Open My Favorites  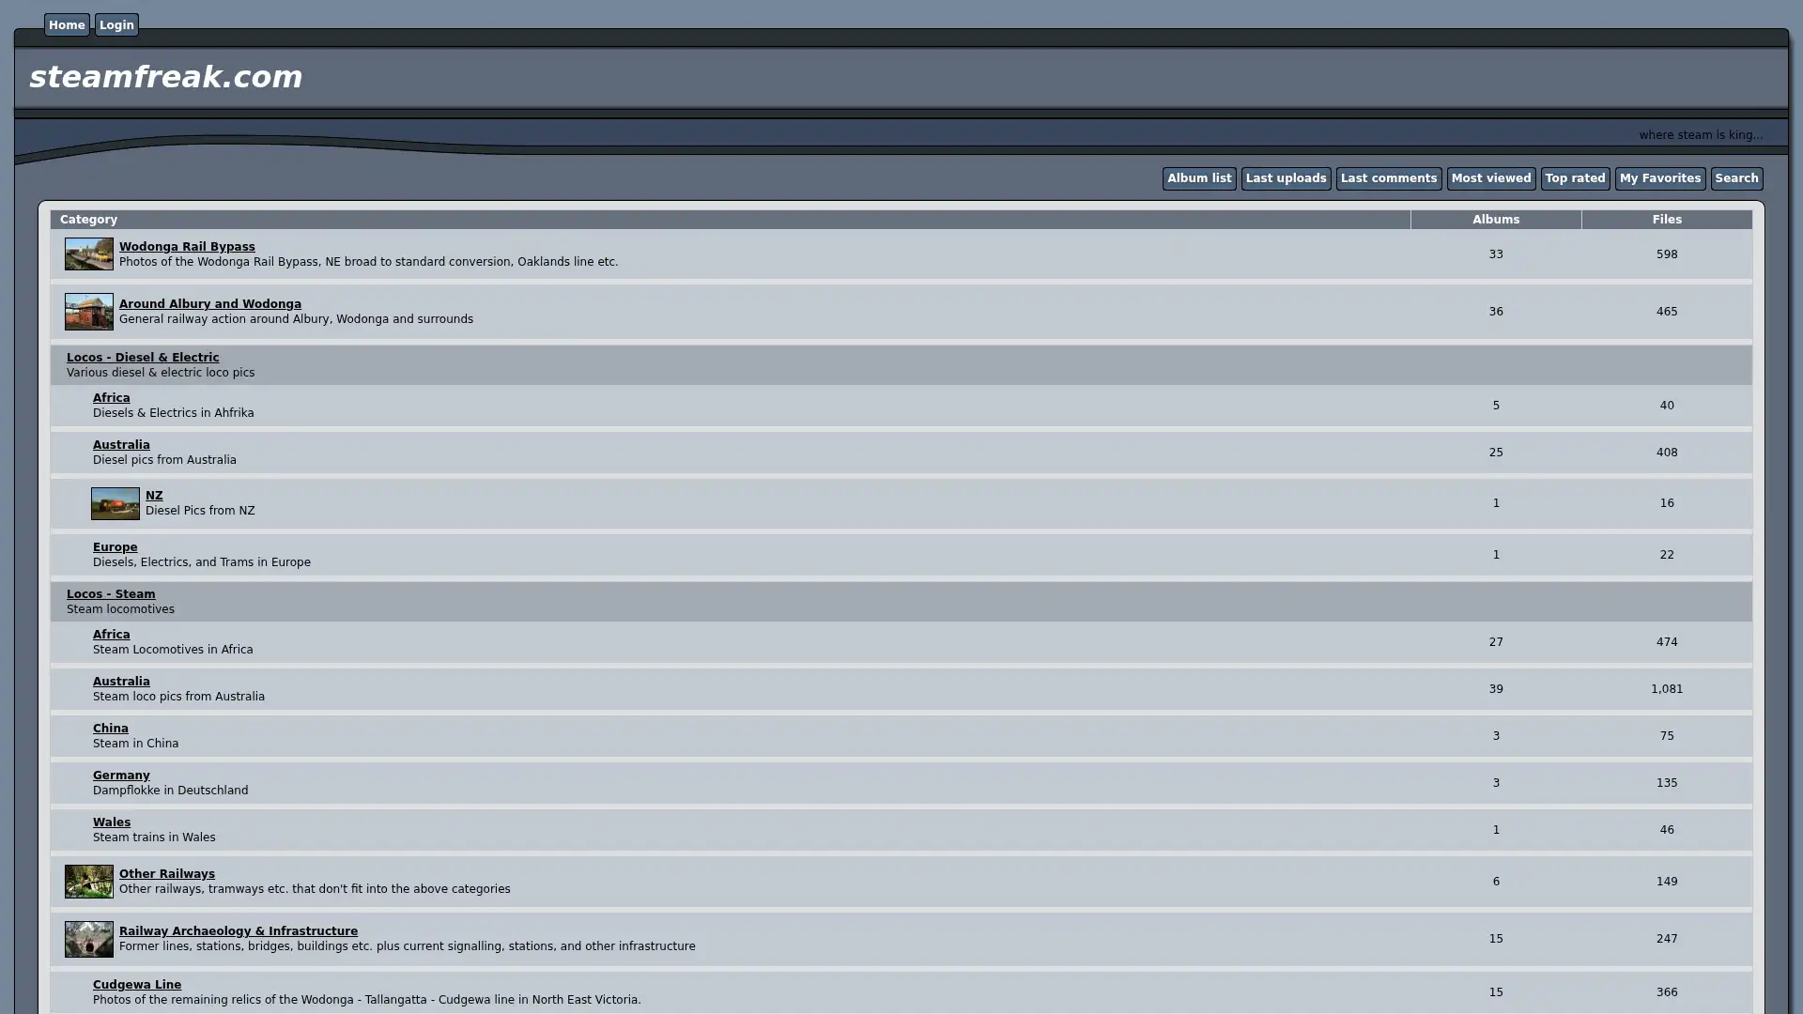(1659, 177)
